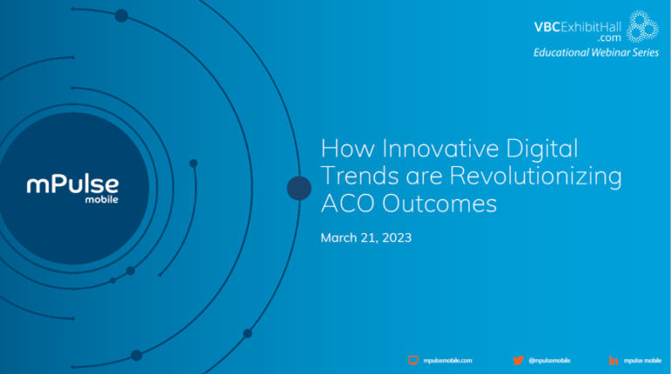Viewport: 671px width, 374px height.
Task: Click the date March 21, 2023
Action: click(365, 238)
